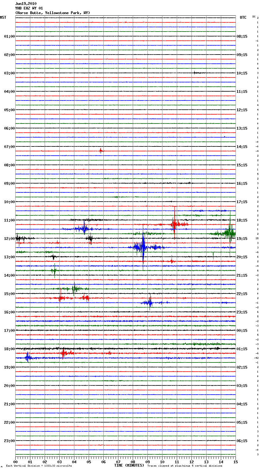Select minute tick label '05' on bottom axis
This screenshot has width=260, height=470.
point(89,462)
